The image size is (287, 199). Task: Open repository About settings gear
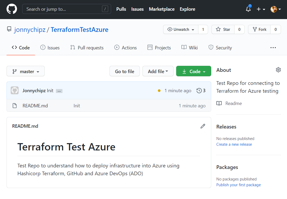[x=278, y=70]
